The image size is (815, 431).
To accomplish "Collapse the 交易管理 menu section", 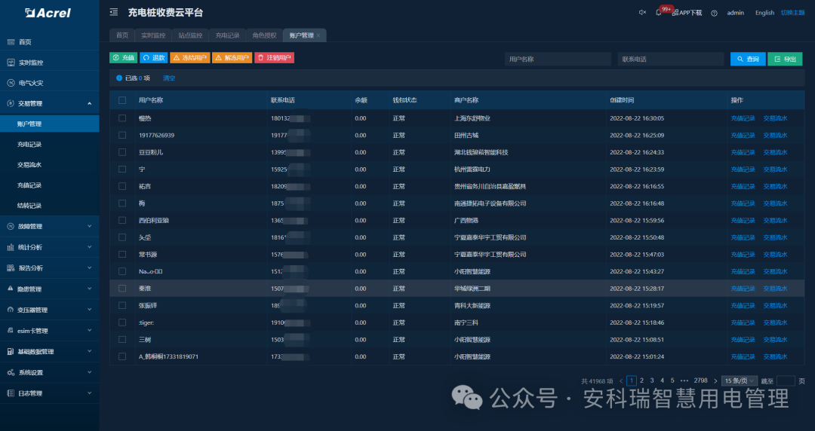I will [x=89, y=103].
